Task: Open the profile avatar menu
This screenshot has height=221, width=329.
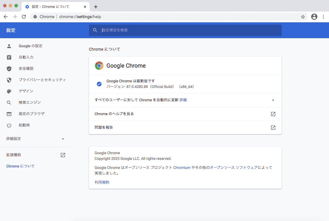Action: pos(314,17)
